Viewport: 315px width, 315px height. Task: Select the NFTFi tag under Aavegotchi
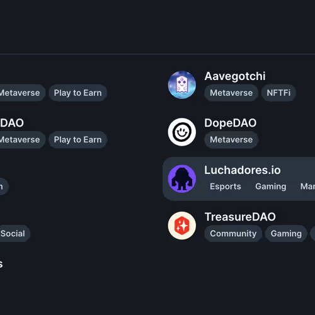coord(278,93)
